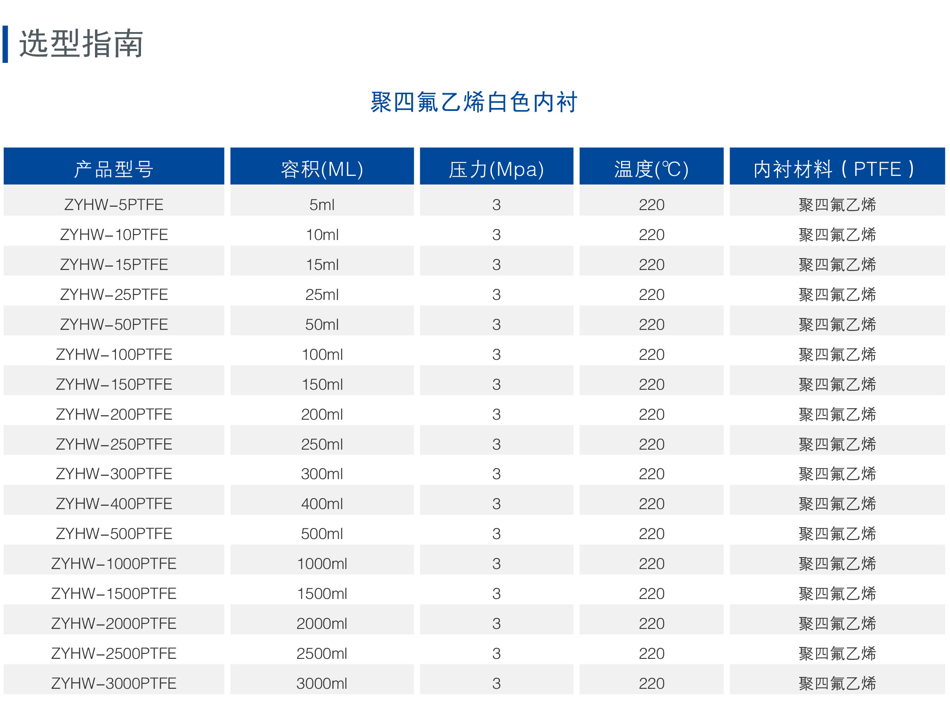Select the ZYHW-2000PTFE model cell
950x728 pixels.
coord(114,623)
